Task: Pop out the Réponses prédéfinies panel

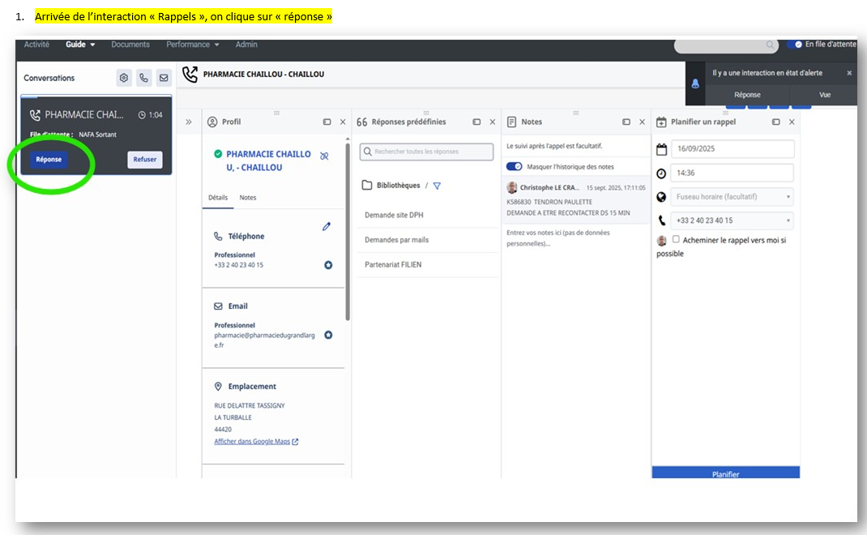Action: (476, 122)
